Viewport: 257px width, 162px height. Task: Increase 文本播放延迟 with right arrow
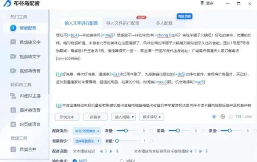click(x=111, y=151)
